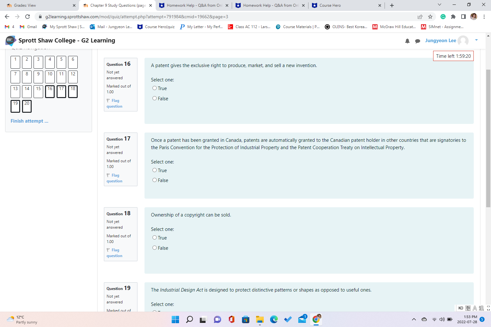Flag question 16 using the flag icon

pos(108,101)
